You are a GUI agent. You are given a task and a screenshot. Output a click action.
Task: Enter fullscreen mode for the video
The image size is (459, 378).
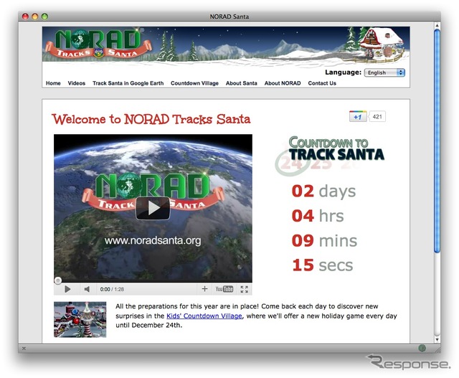[x=244, y=289]
